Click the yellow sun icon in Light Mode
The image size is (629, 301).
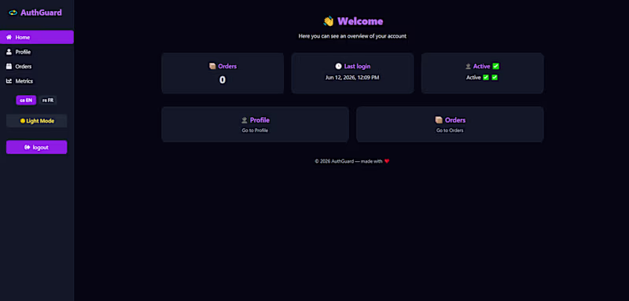[23, 121]
